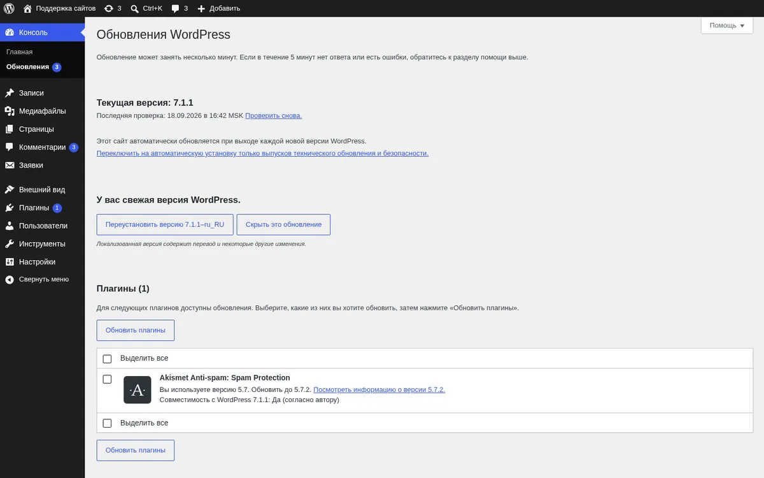Click the Консоль dashboard icon

pyautogui.click(x=10, y=33)
